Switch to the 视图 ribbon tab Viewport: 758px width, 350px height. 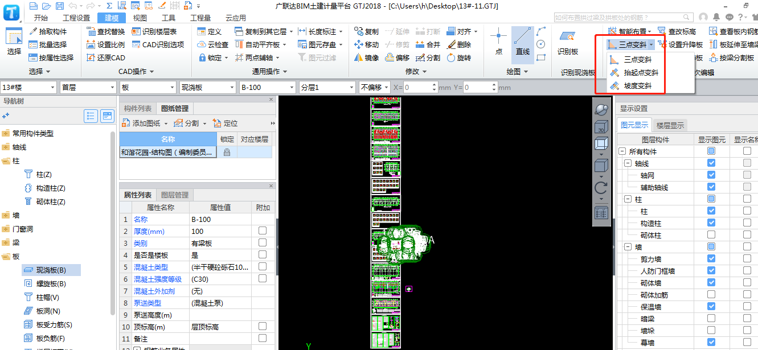pos(140,18)
